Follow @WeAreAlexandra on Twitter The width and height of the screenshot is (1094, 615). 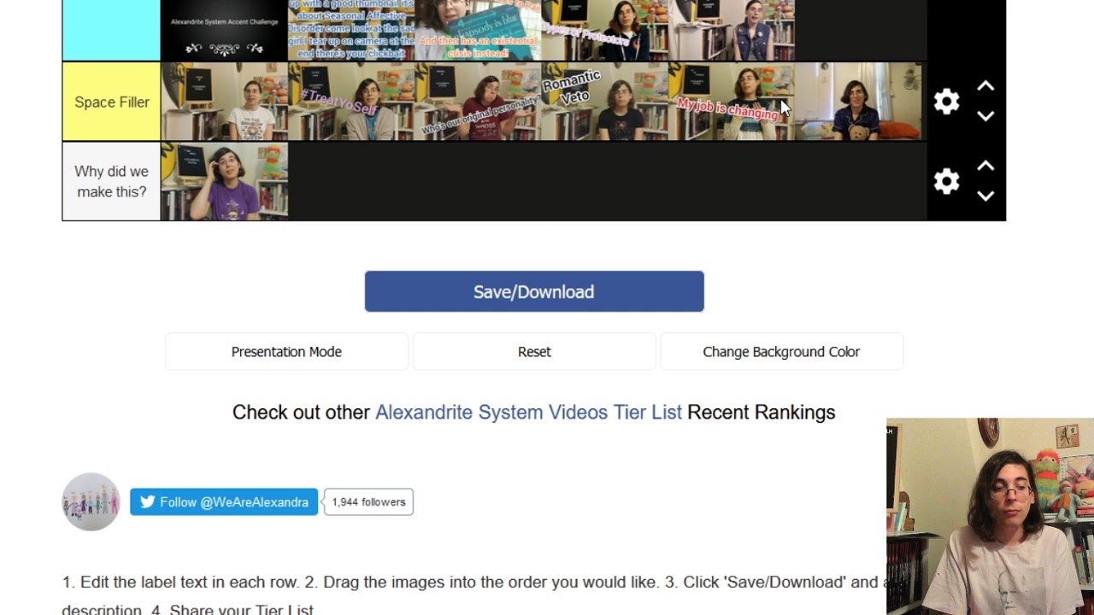(224, 502)
